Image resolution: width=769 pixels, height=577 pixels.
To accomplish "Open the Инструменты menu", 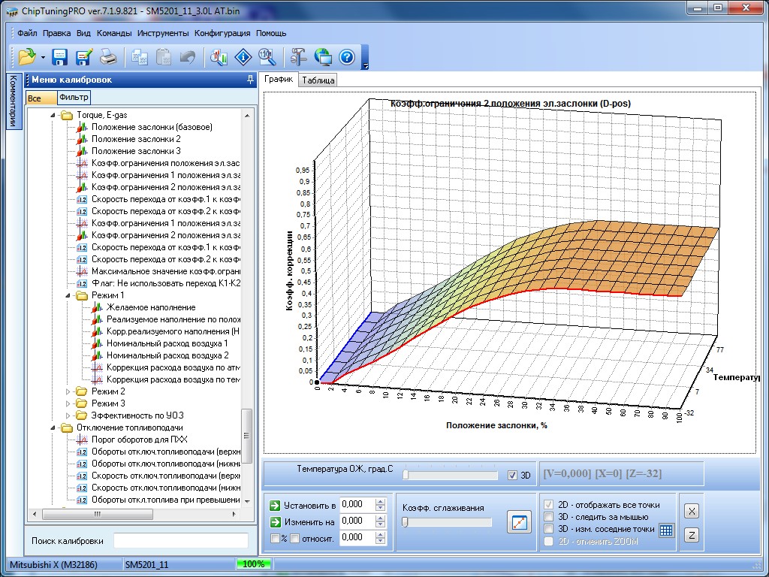I will click(x=162, y=33).
